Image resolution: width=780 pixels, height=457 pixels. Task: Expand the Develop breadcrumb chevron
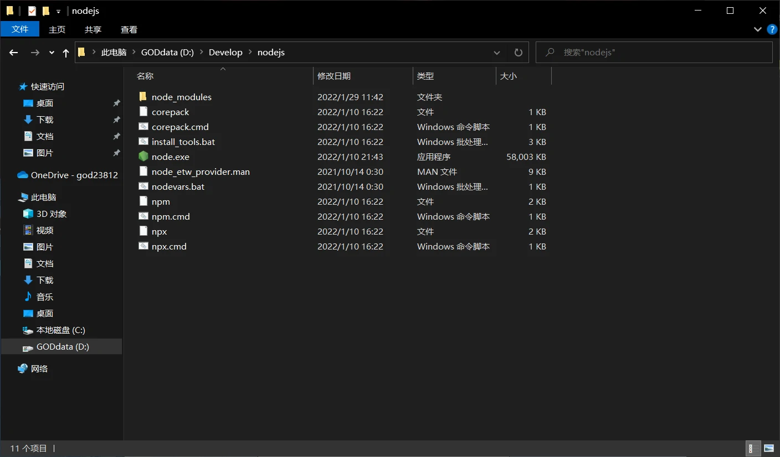250,53
